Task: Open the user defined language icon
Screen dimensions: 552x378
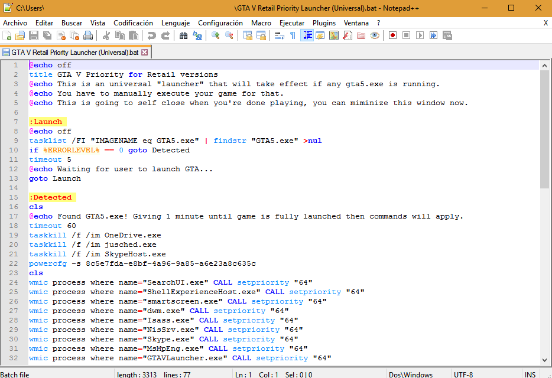Action: click(x=320, y=35)
